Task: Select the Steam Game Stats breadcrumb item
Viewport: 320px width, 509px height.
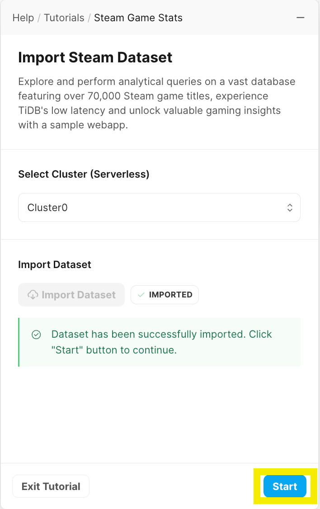Action: point(138,18)
